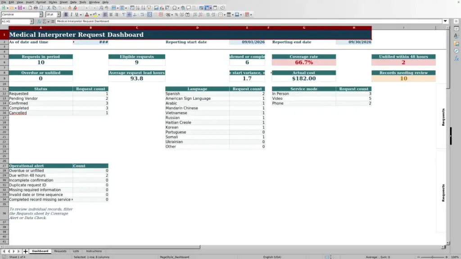Toggle Underline formatting

click(77, 14)
